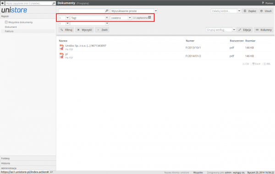
Task: Click the wyloguj się logout link
Action: (x=239, y=173)
